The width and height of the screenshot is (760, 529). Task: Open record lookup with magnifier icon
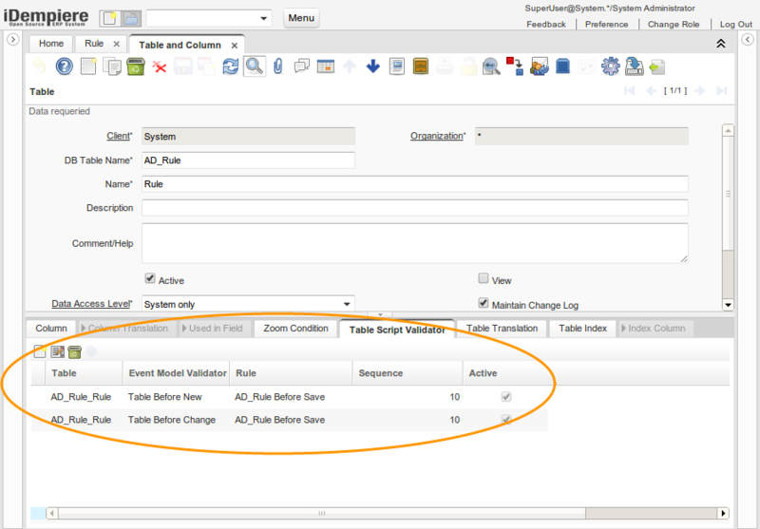click(x=254, y=66)
